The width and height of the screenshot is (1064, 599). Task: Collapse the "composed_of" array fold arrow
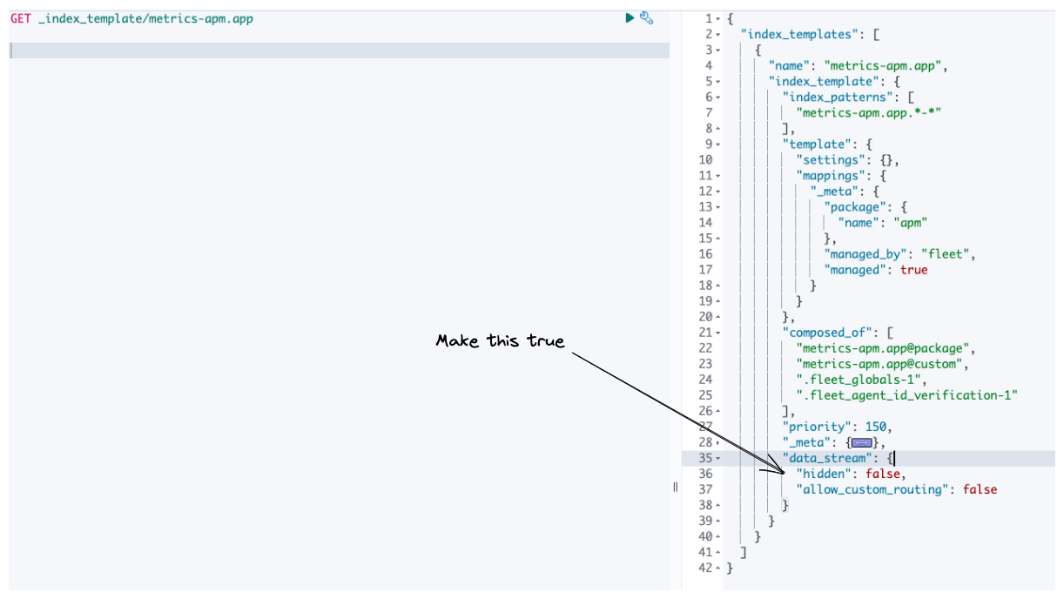tap(717, 332)
